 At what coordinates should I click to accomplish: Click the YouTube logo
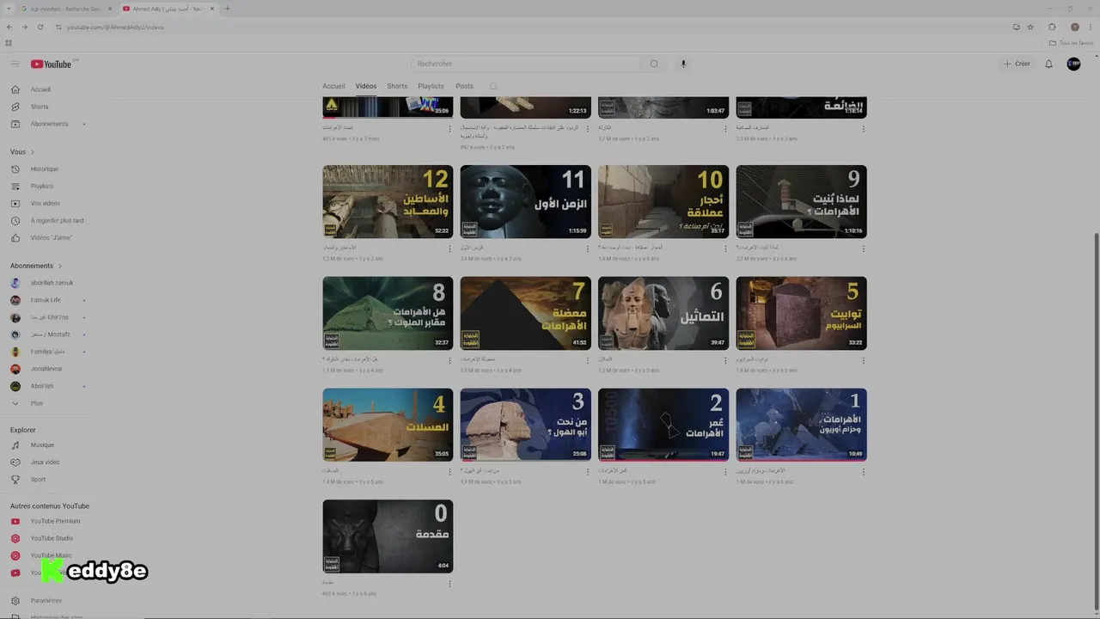[x=52, y=64]
